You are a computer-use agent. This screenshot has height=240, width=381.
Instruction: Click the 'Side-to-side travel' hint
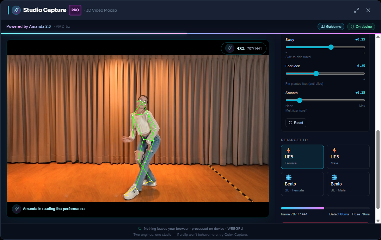point(298,57)
